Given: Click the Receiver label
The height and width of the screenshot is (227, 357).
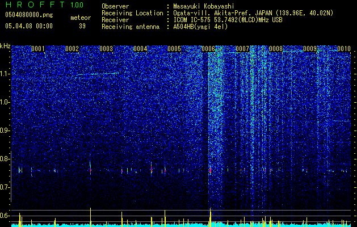Looking at the screenshot, I should tap(115, 20).
